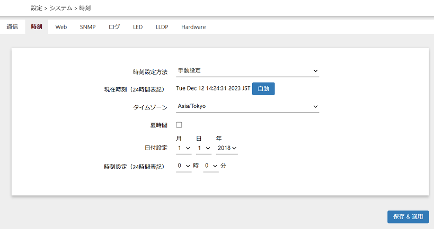Viewport: 434px width, 229px height.
Task: Select the 時刻 tab
Action: tap(37, 27)
